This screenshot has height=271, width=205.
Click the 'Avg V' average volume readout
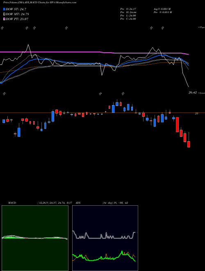tap(162, 9)
